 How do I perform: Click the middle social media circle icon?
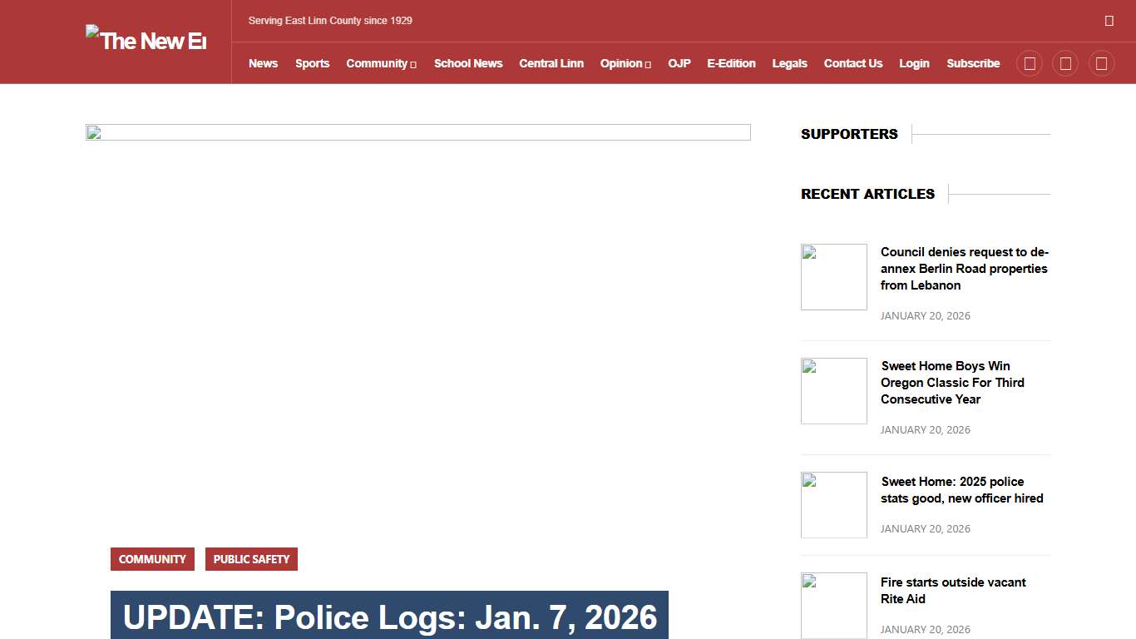point(1065,63)
